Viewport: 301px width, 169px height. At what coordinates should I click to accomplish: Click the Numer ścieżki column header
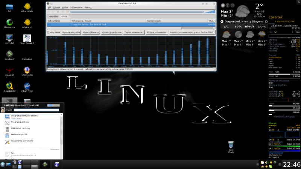point(154,21)
